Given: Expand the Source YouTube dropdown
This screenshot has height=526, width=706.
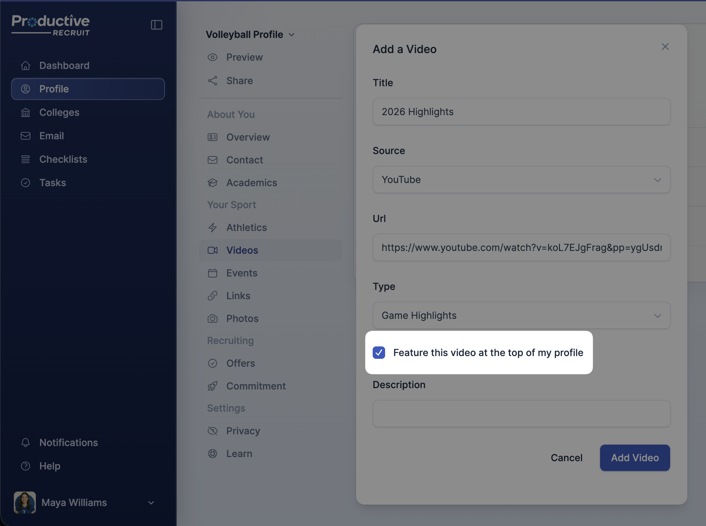Looking at the screenshot, I should tap(521, 180).
